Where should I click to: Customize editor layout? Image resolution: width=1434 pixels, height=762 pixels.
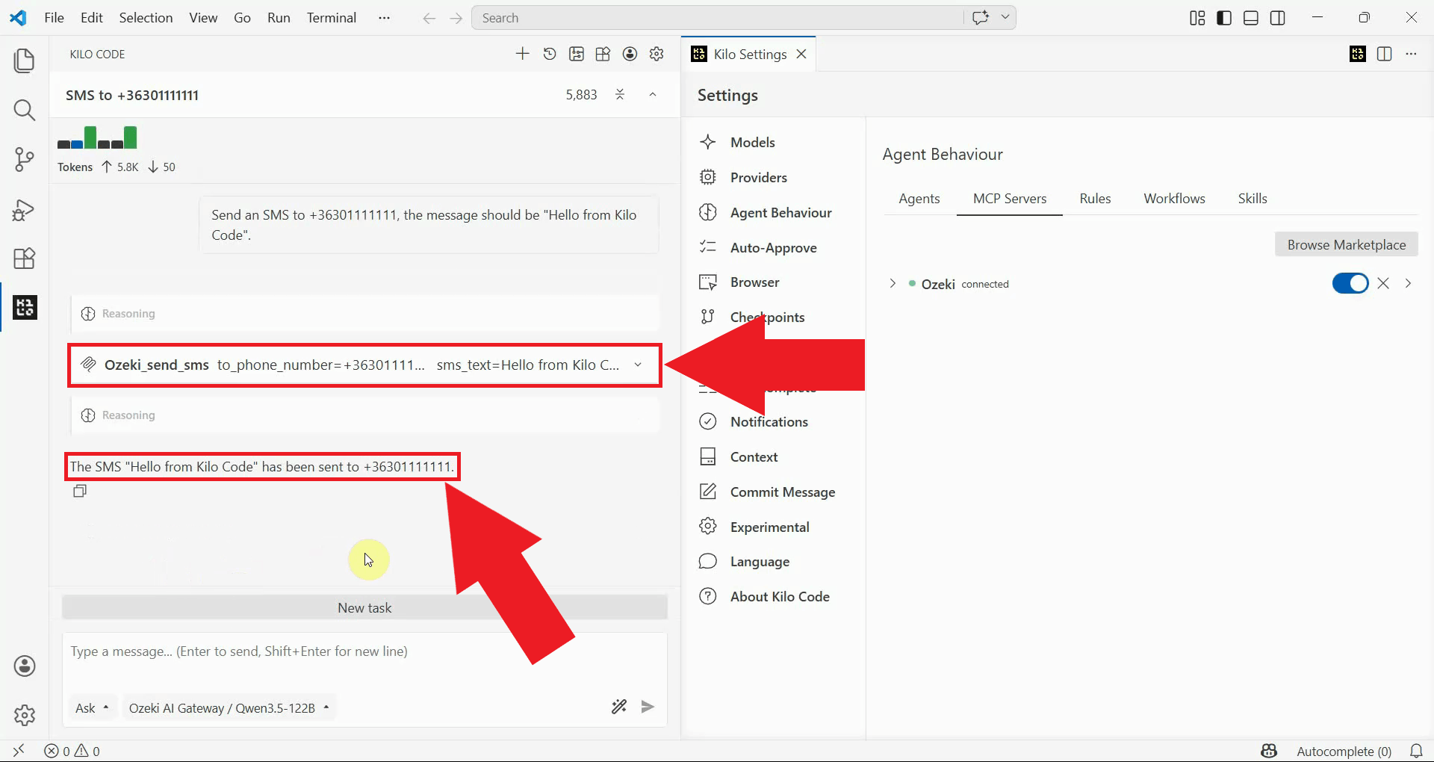click(x=1197, y=18)
